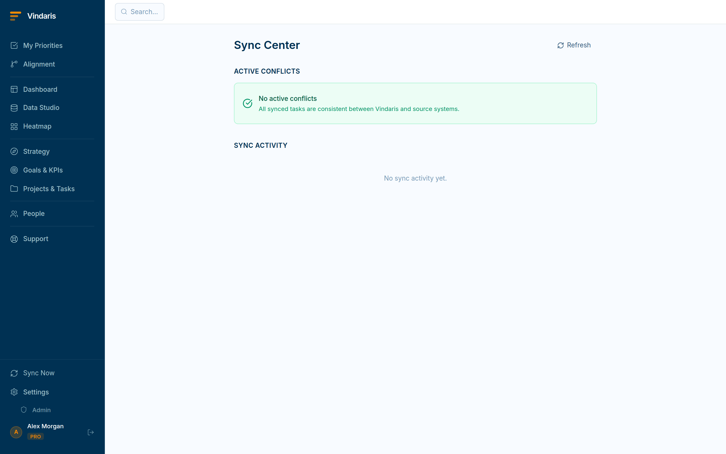The width and height of the screenshot is (726, 454).
Task: Click the 'No sync activity yet.' text
Action: (x=415, y=178)
